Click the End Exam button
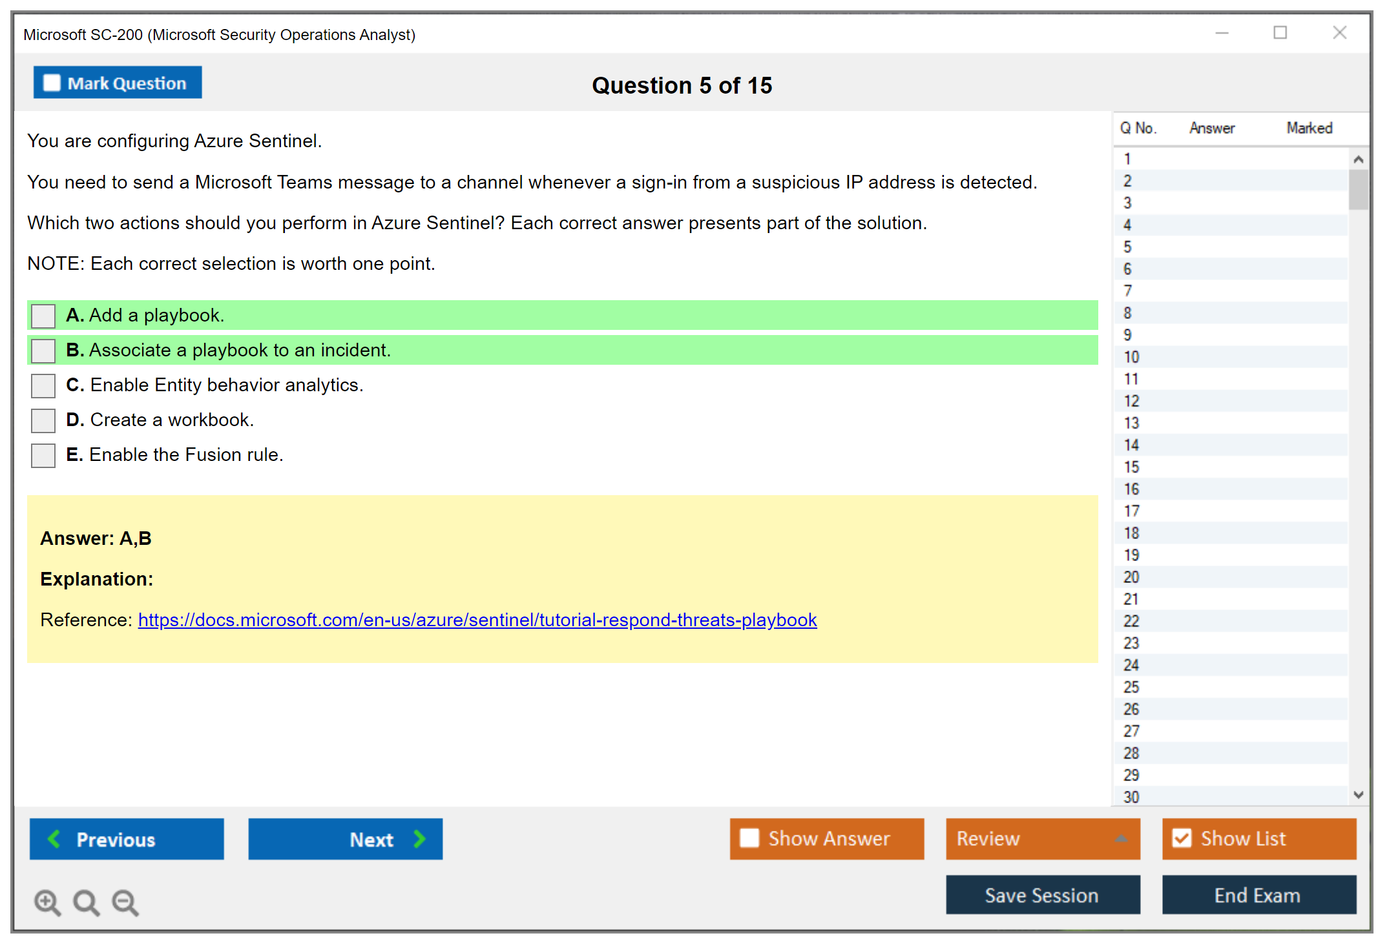This screenshot has width=1389, height=949. click(1258, 895)
